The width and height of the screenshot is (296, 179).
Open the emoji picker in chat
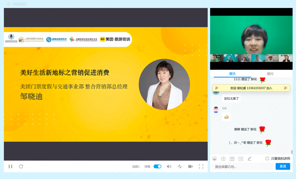[215, 158]
